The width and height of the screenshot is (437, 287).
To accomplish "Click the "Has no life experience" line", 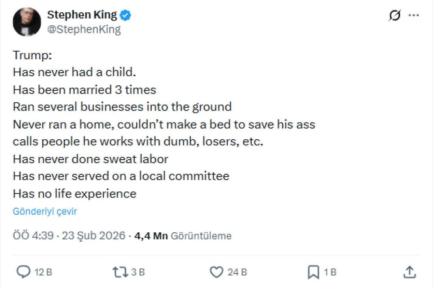I will pyautogui.click(x=74, y=194).
